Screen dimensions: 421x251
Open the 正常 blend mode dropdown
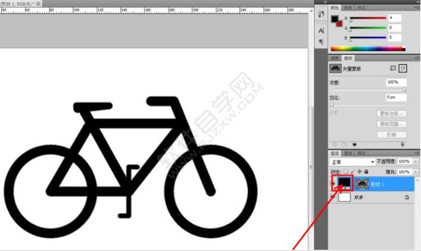tap(352, 162)
